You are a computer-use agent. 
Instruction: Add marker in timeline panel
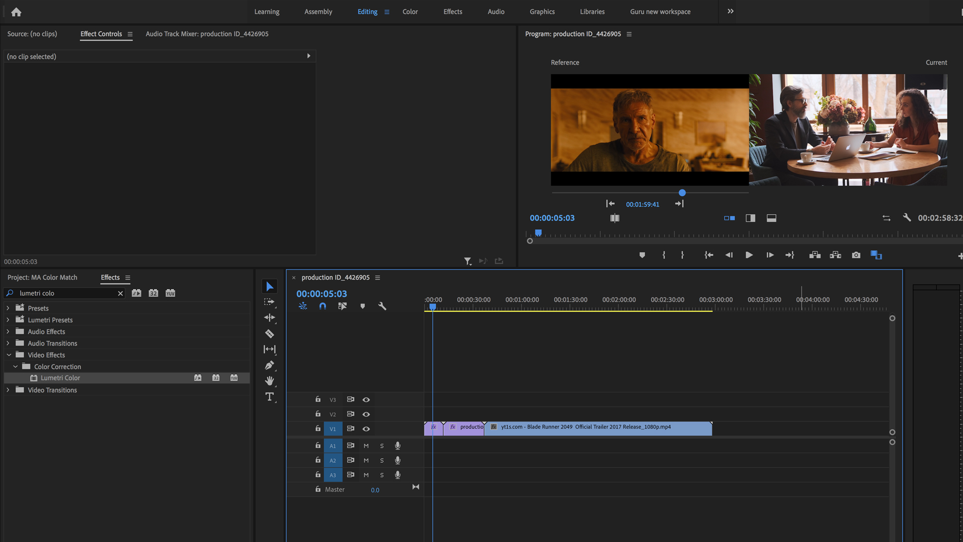point(363,306)
